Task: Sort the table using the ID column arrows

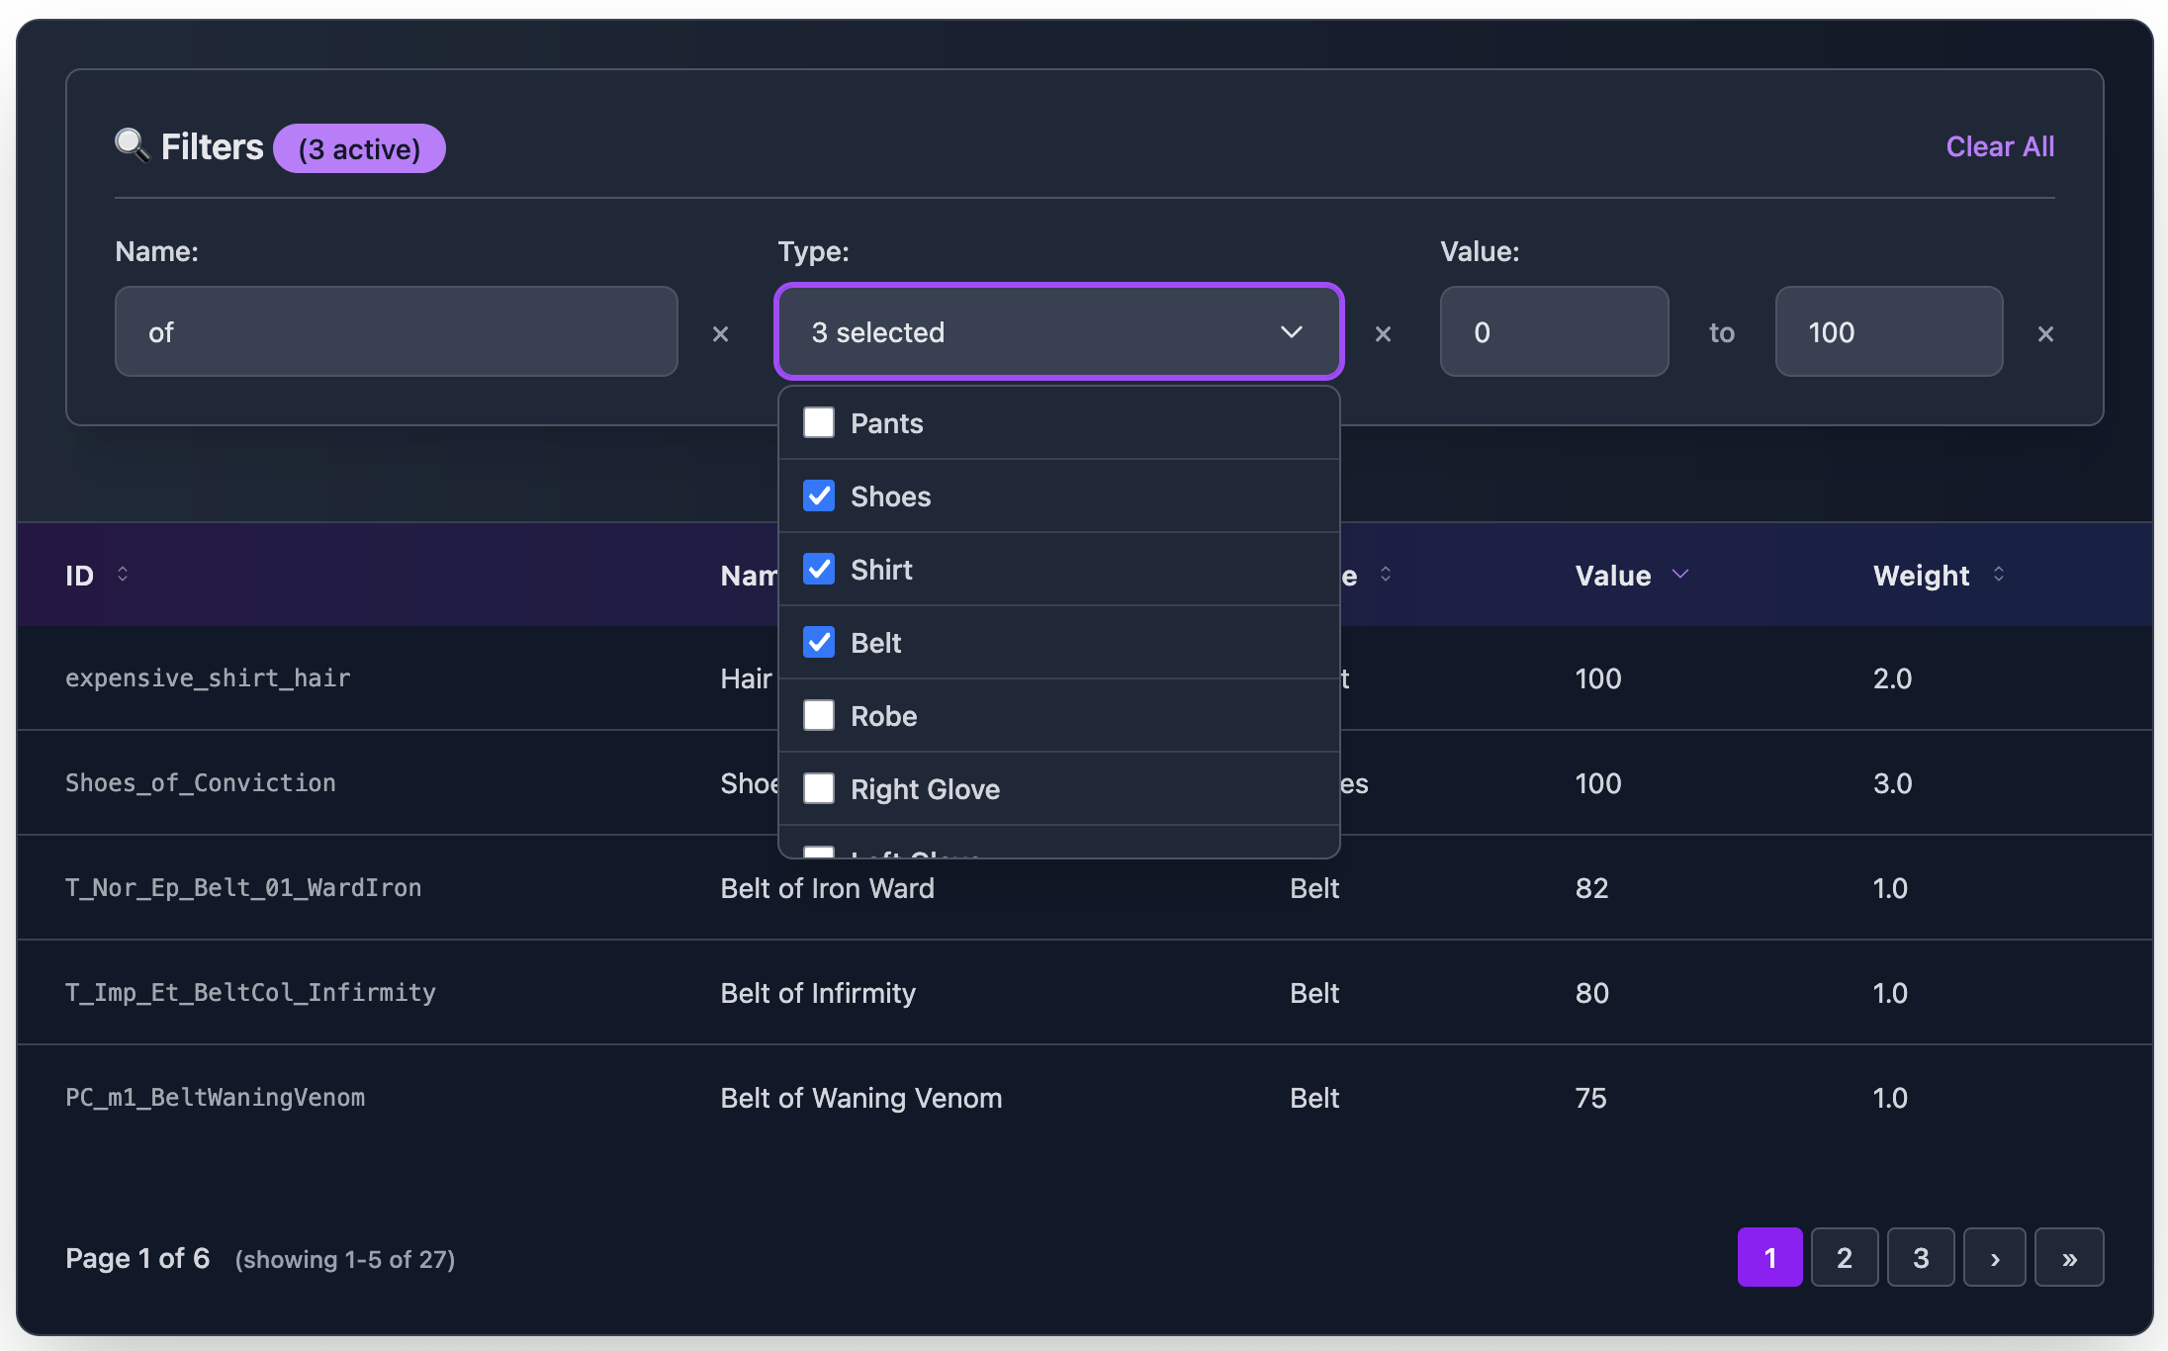Action: pos(125,575)
